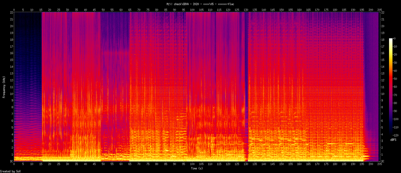Click the 'dBFS' legend unit label
401x173 pixels.
[393, 140]
